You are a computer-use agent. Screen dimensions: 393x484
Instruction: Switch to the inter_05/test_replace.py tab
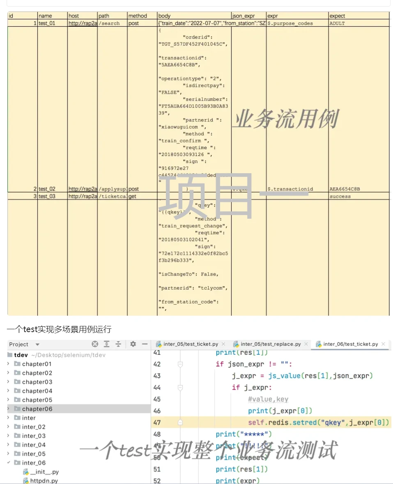[271, 344]
